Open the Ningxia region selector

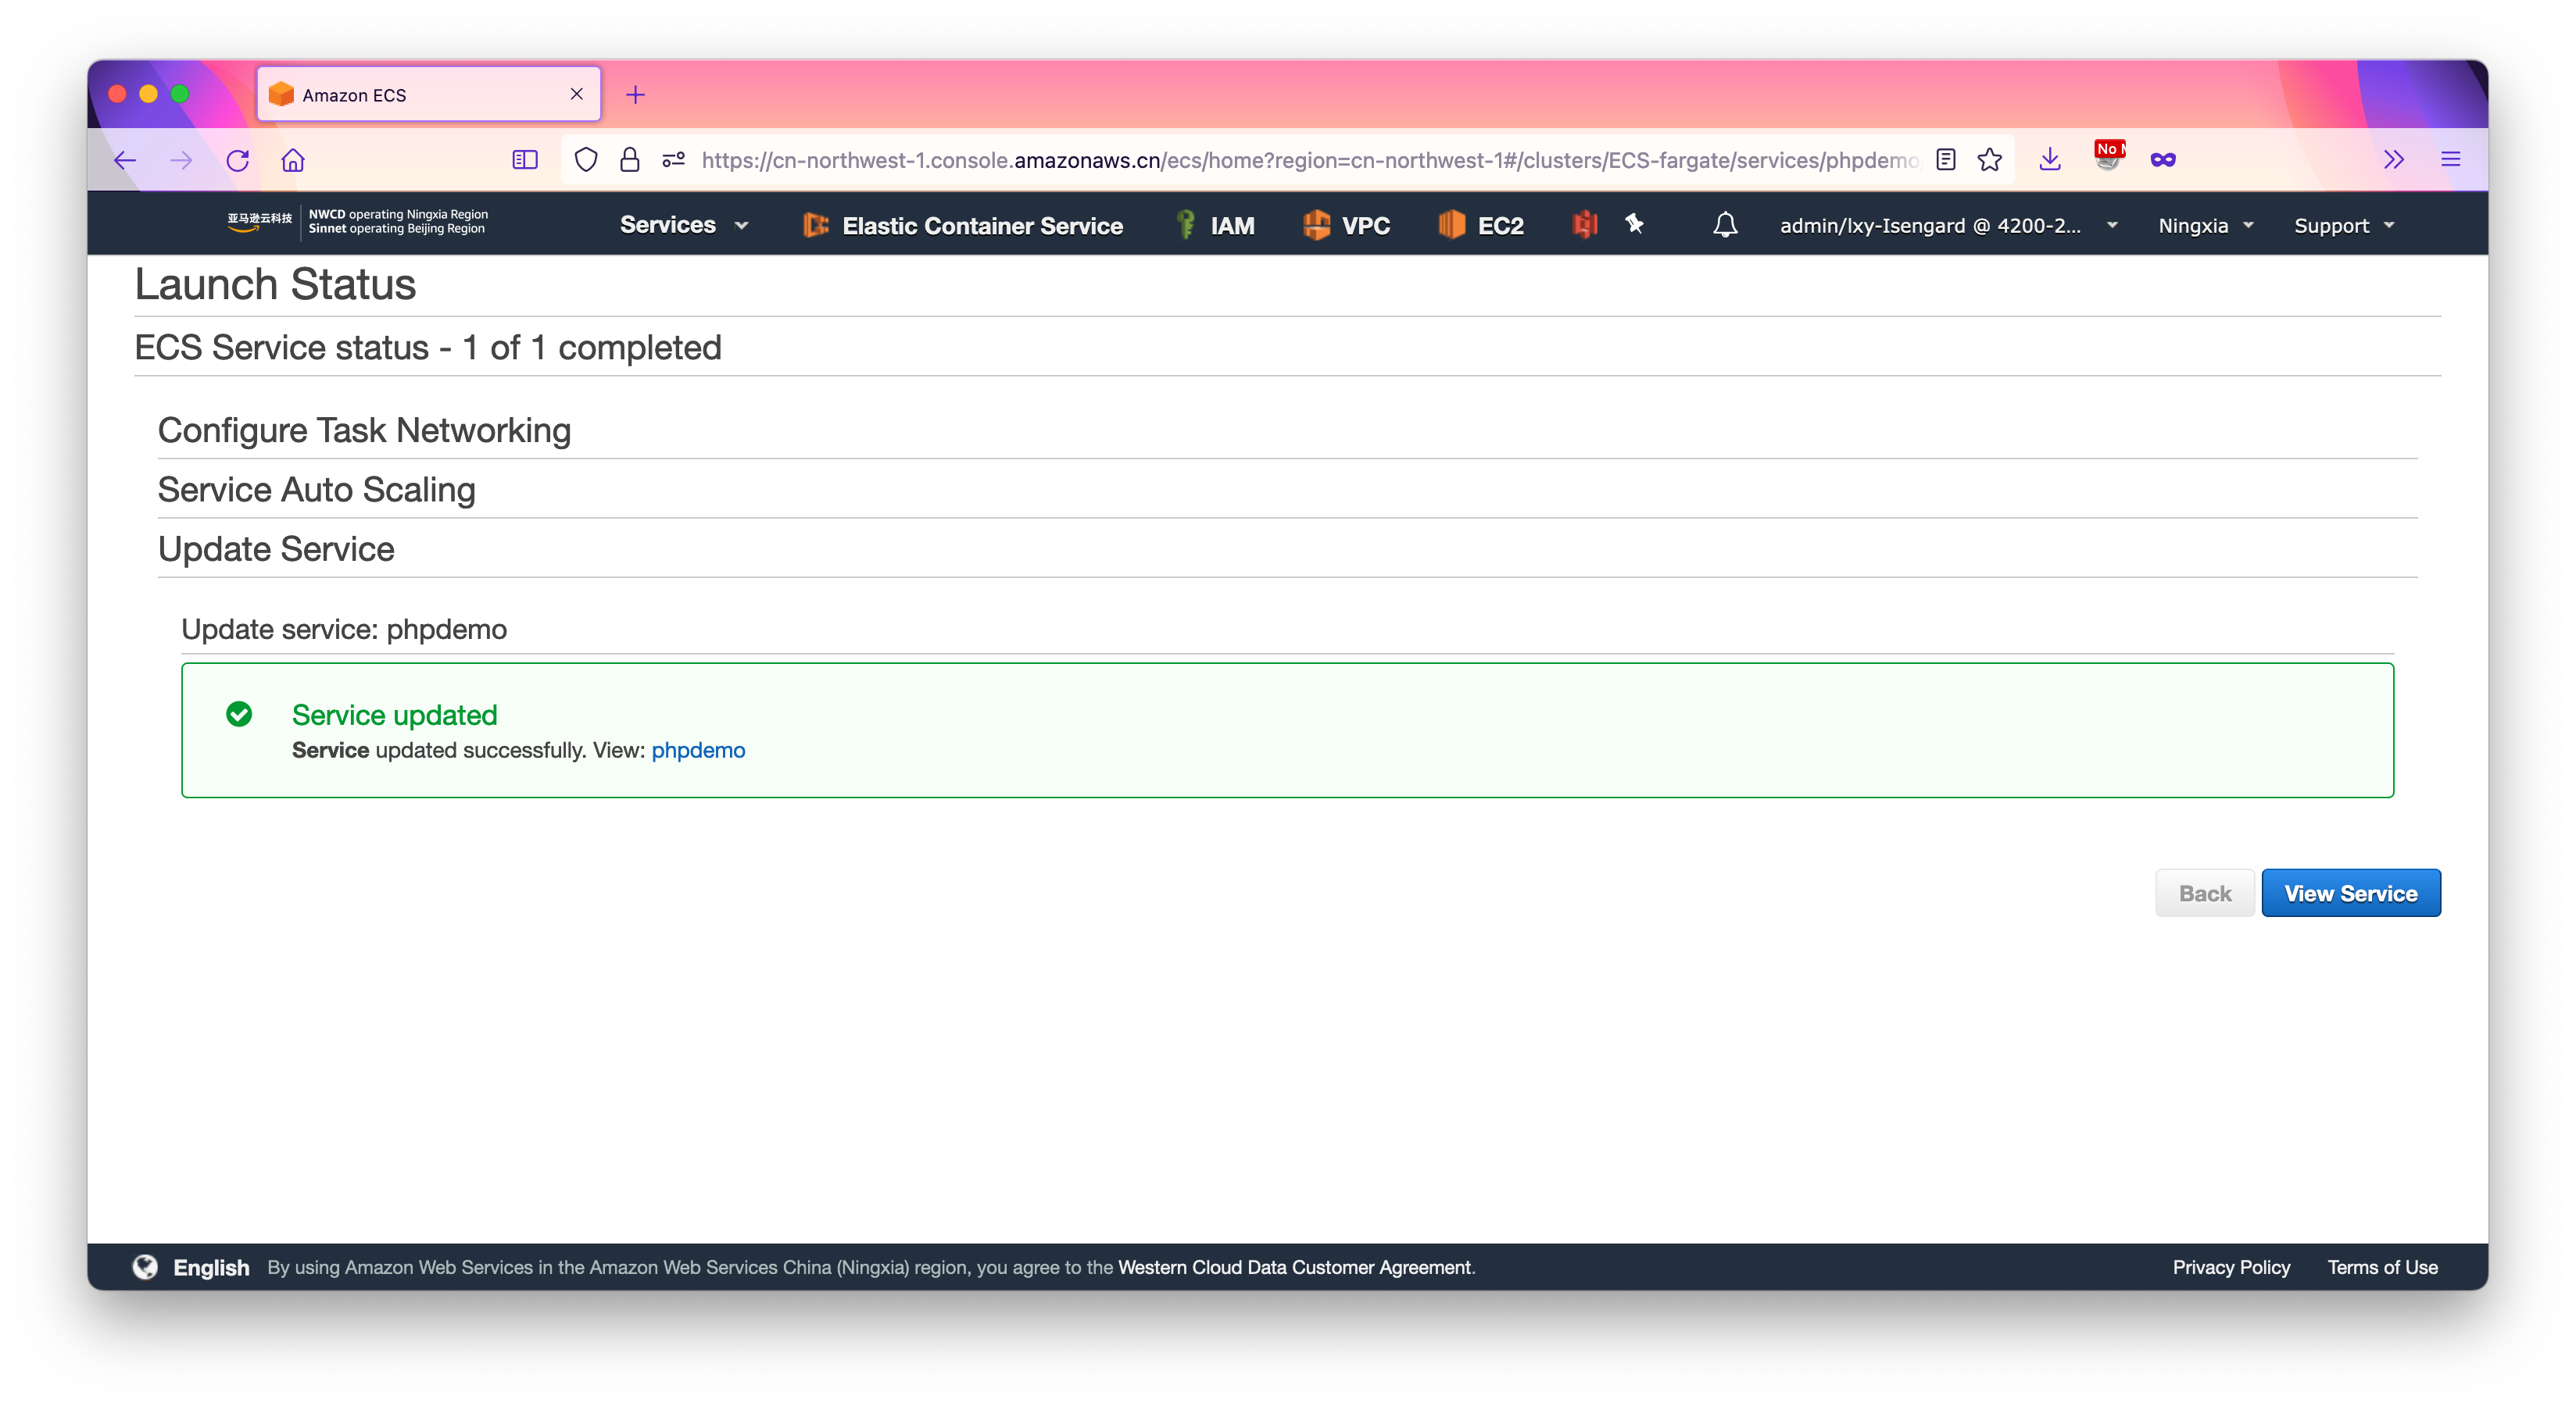point(2205,226)
